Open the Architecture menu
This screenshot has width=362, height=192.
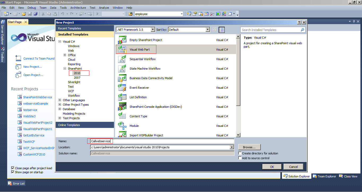click(78, 8)
